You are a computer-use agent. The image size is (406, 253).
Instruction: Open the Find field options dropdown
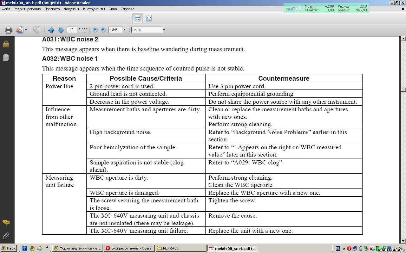point(164,30)
